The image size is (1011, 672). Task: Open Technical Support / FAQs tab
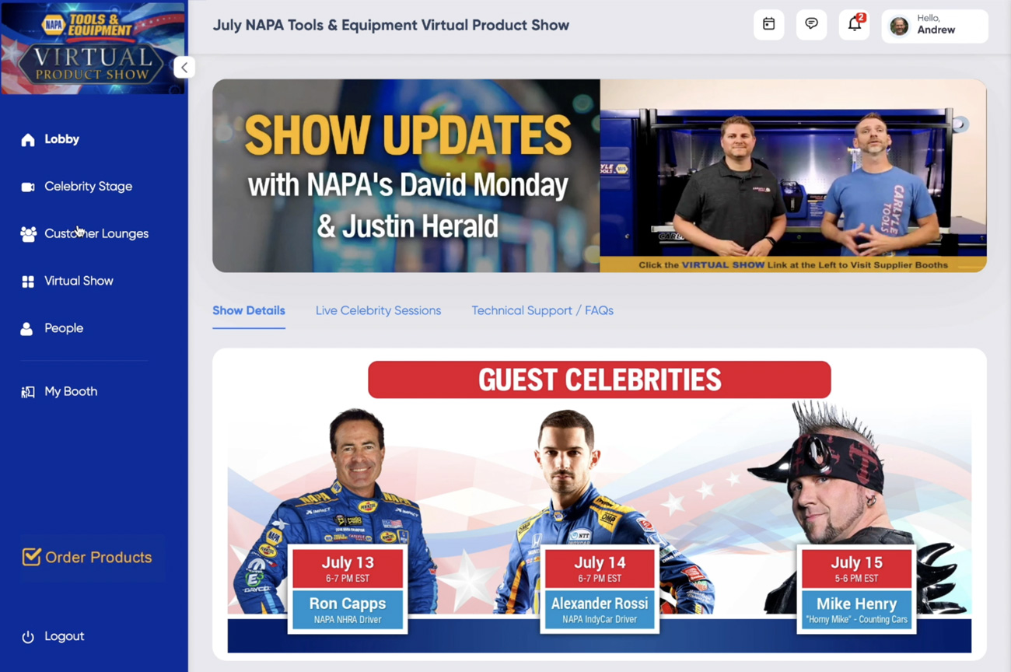click(x=542, y=310)
